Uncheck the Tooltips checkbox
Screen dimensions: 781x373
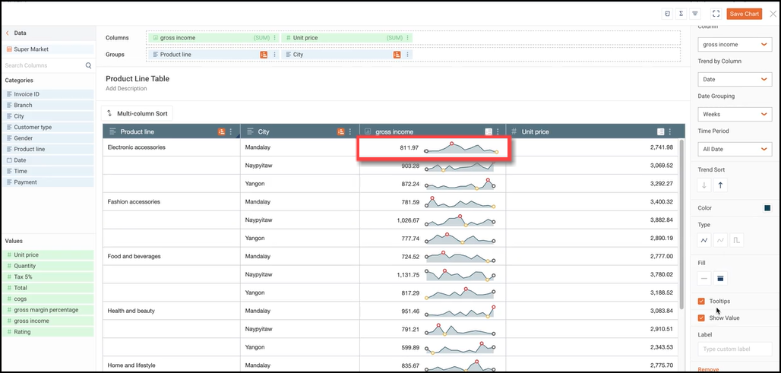pyautogui.click(x=701, y=302)
